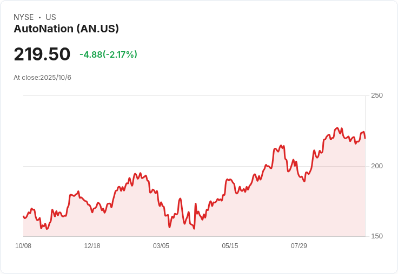
Task: Click the 10/08 date axis label
Action: 23,246
